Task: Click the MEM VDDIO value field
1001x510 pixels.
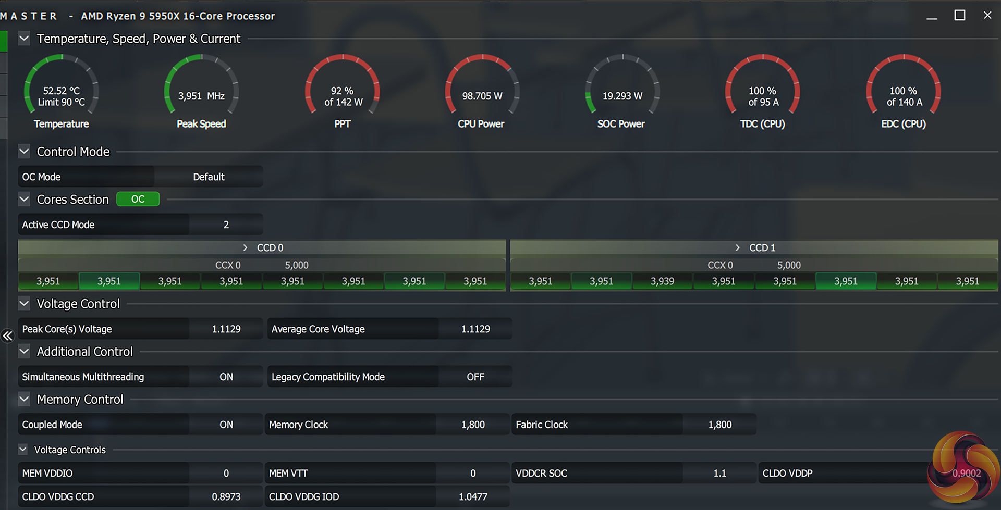Action: click(x=226, y=473)
